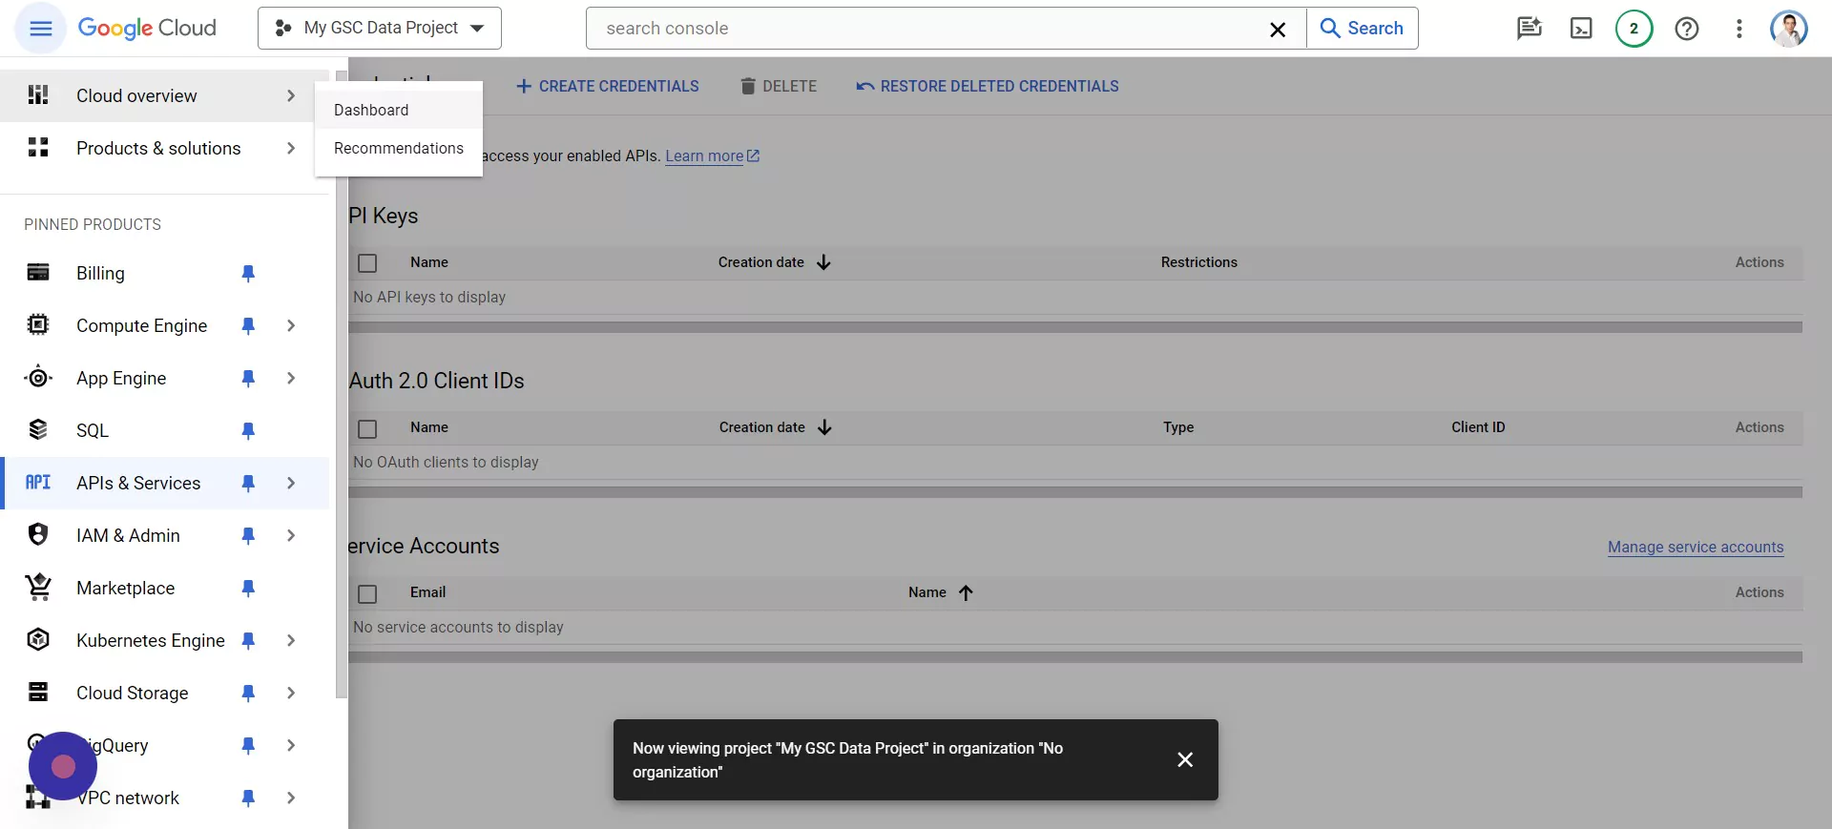Unpin Cloud Storage
The width and height of the screenshot is (1832, 829).
(248, 694)
